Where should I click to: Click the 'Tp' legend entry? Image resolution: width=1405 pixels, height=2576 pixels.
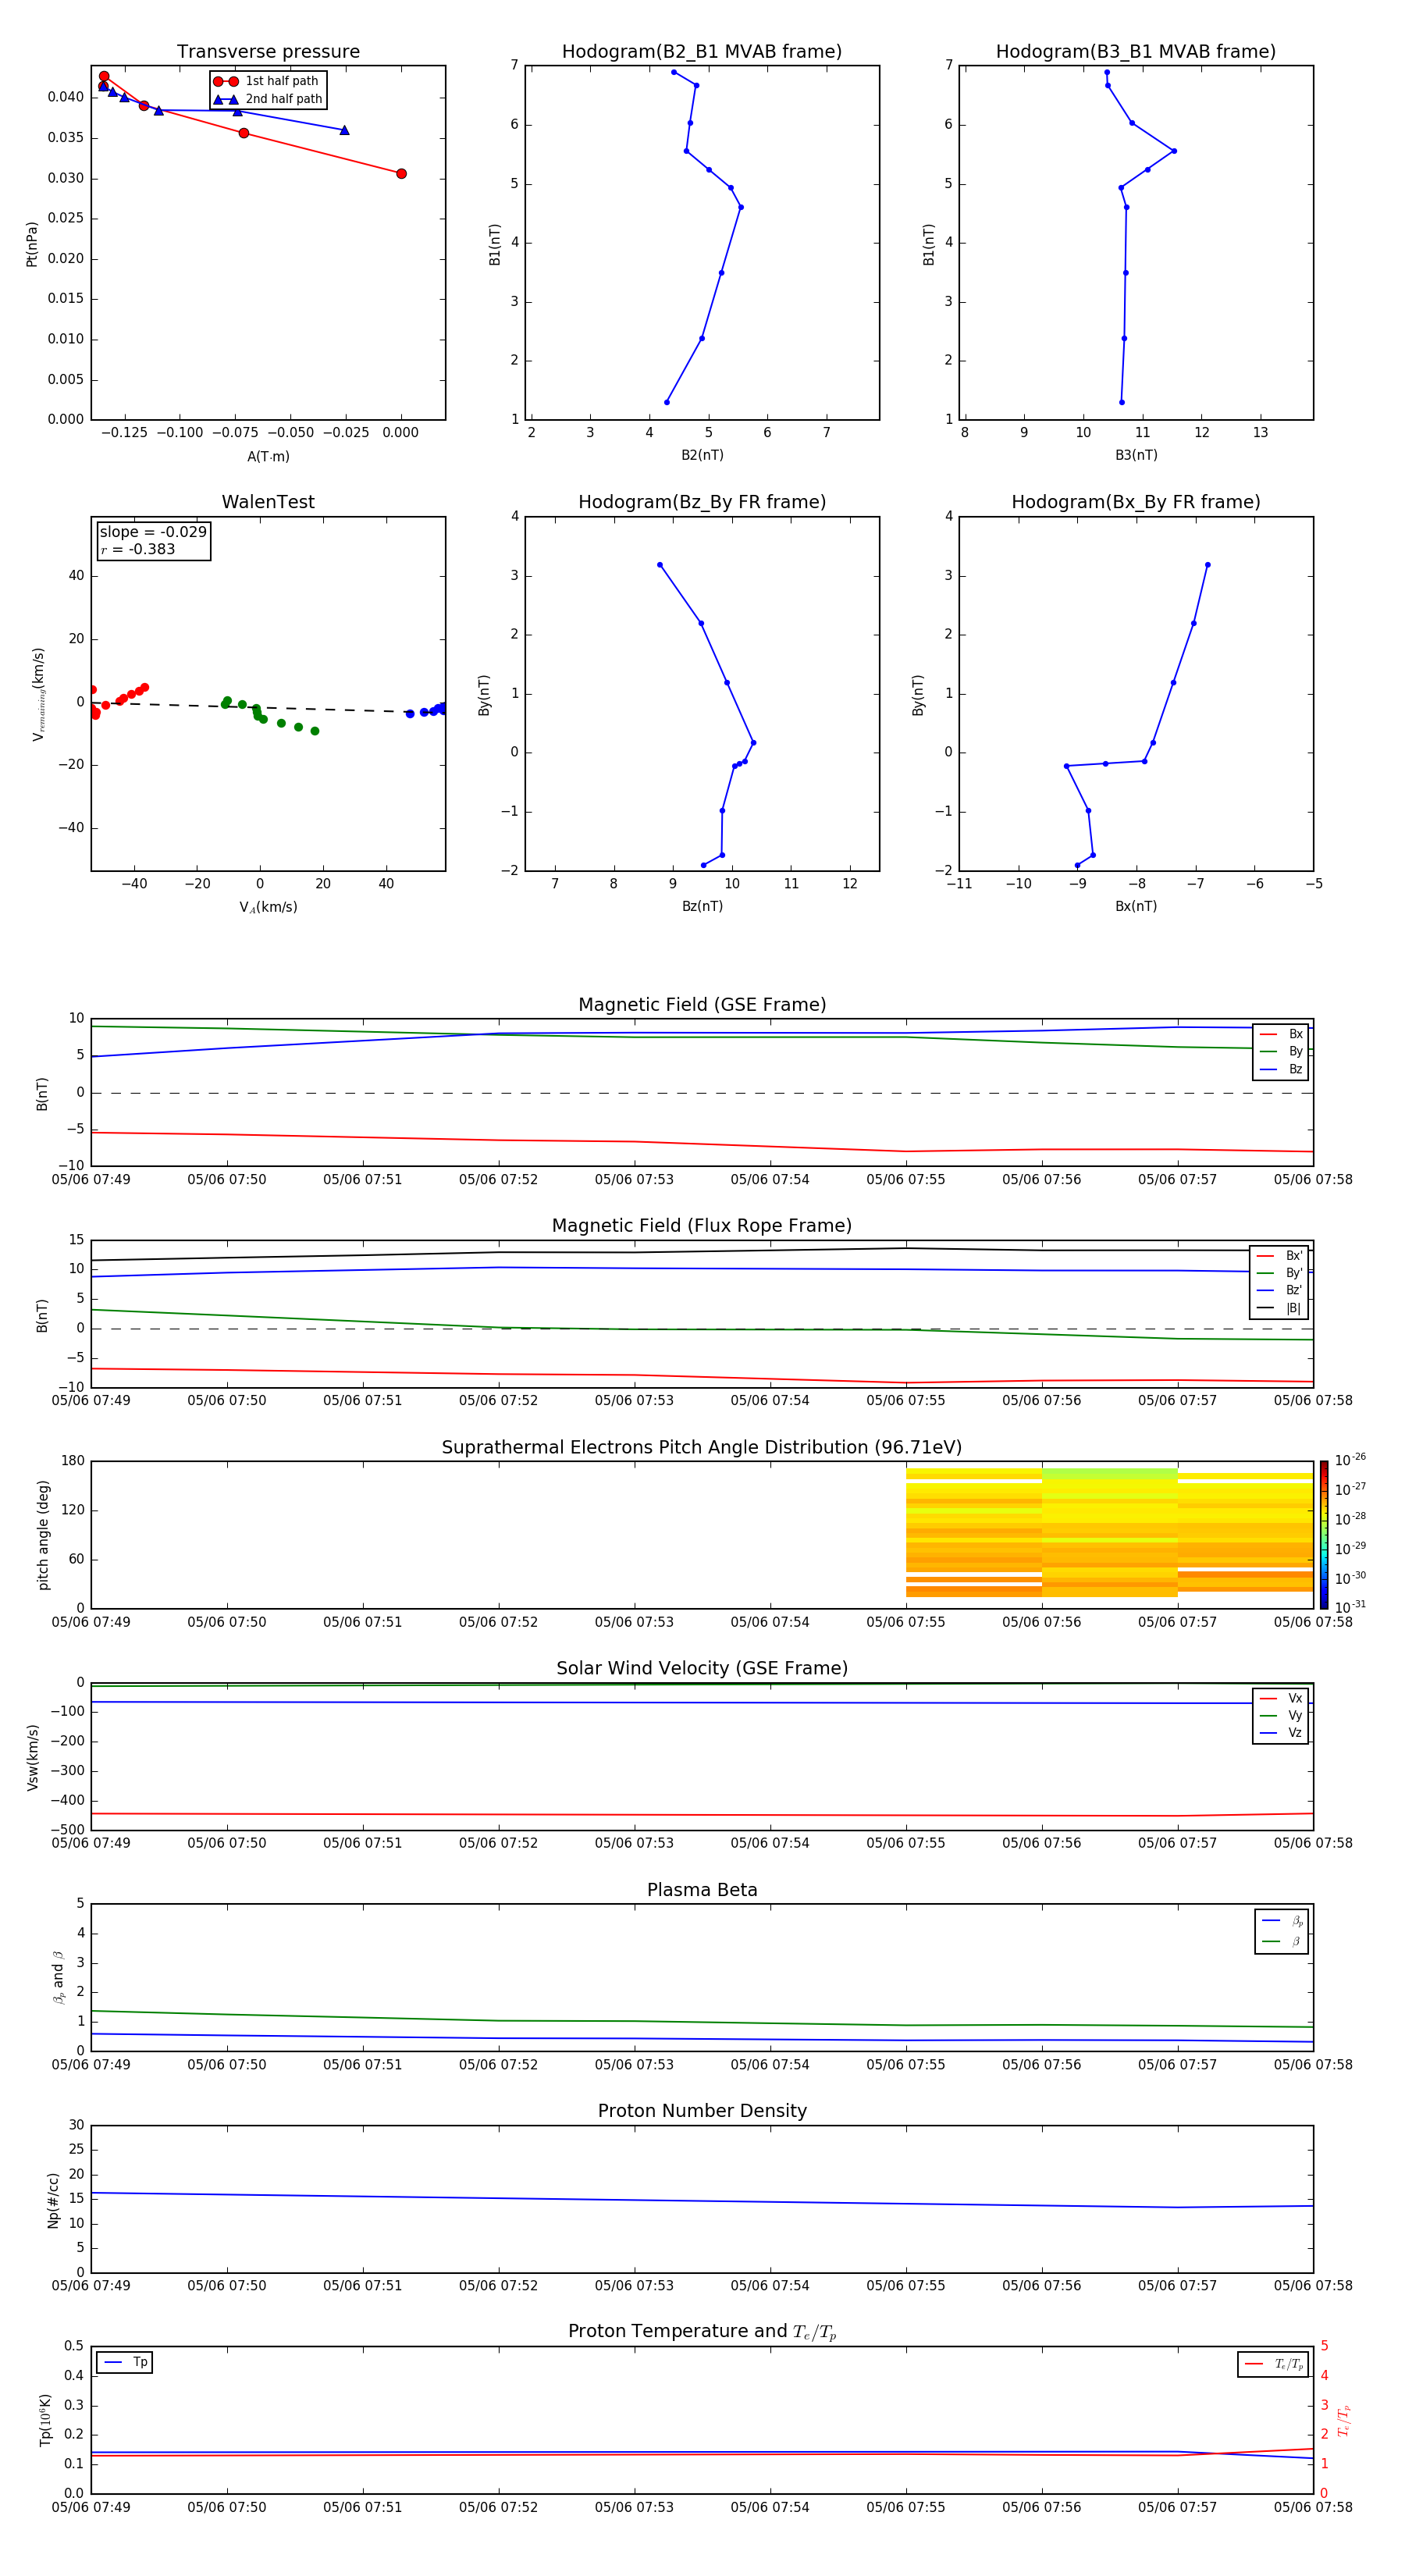click(x=125, y=2362)
